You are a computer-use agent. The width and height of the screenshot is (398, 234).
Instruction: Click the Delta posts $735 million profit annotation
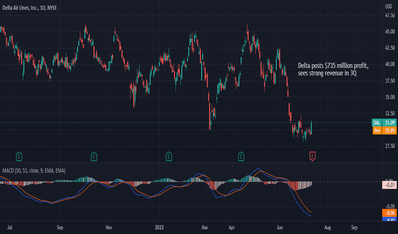click(333, 69)
